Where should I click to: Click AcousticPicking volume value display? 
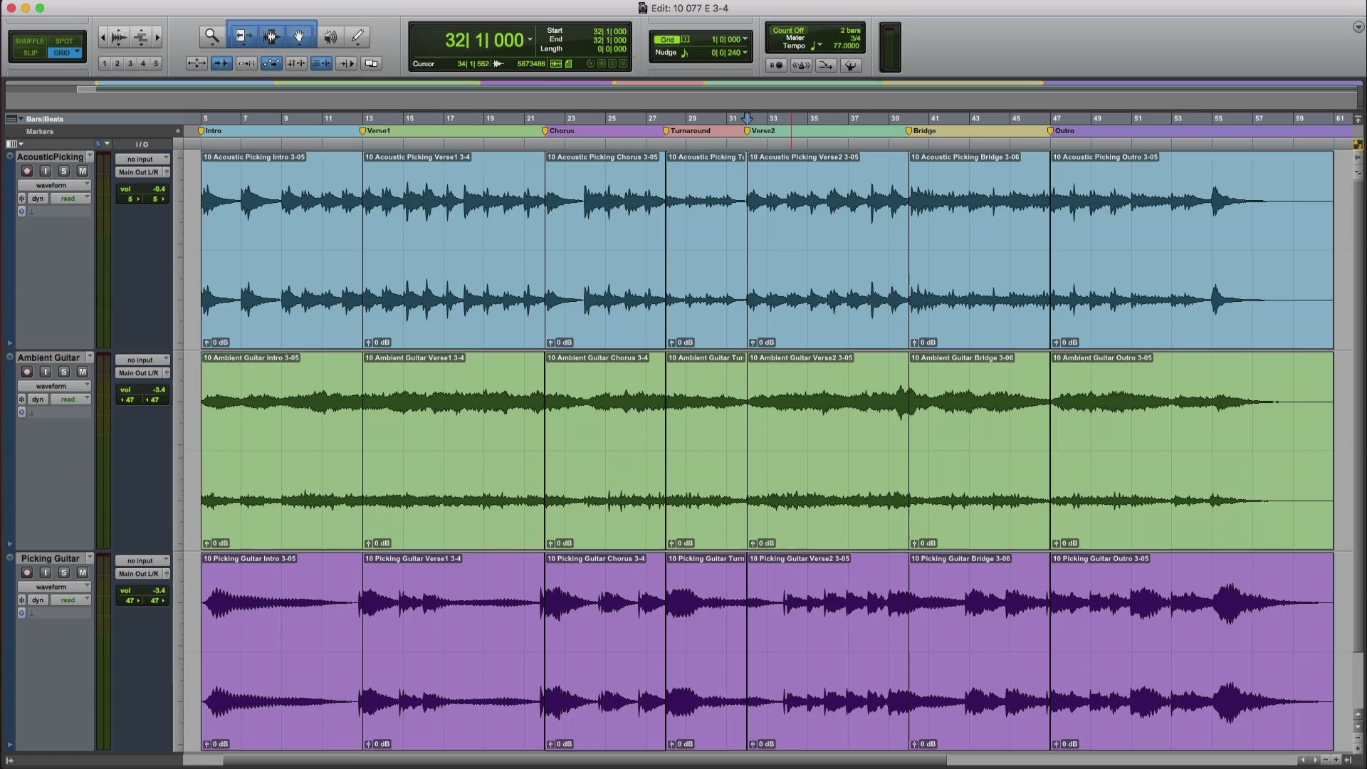point(143,189)
